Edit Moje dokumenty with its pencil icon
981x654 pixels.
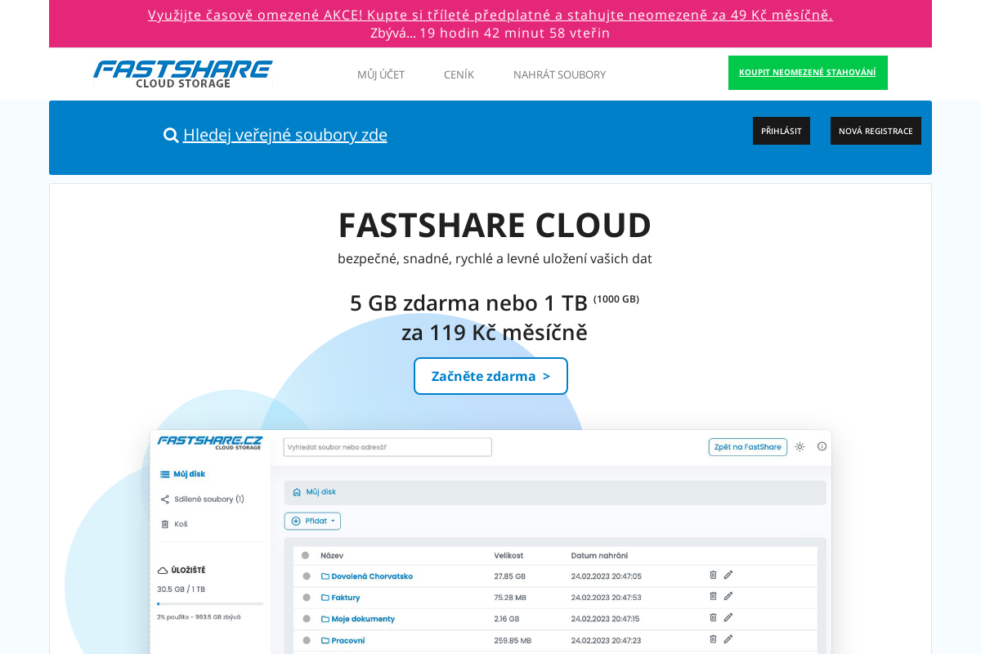click(728, 617)
